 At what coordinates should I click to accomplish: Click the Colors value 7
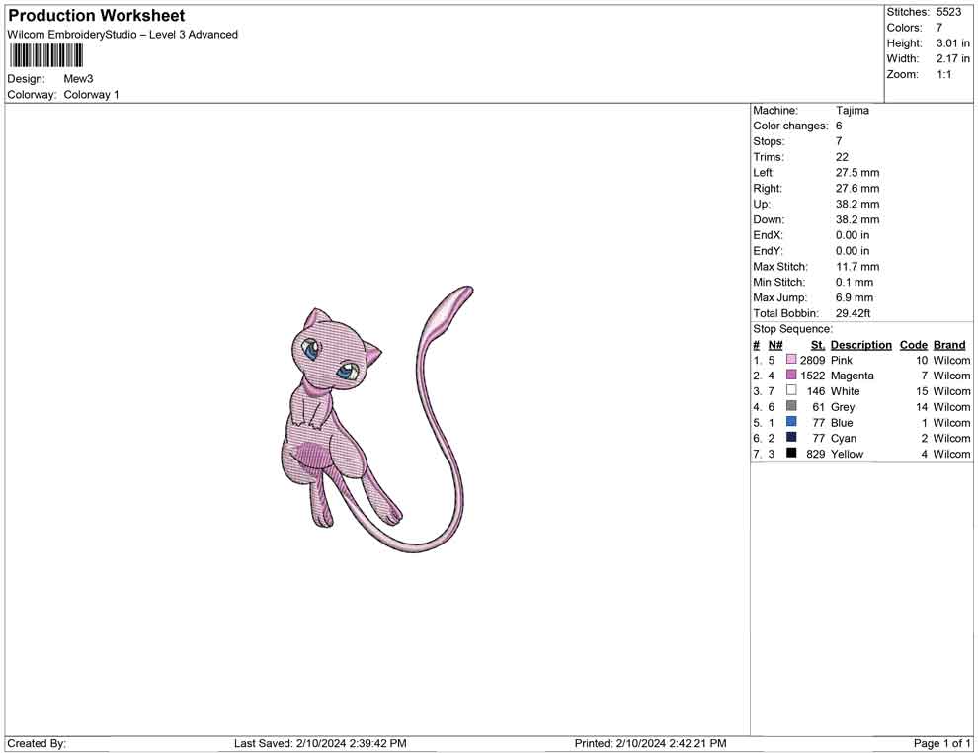(x=939, y=28)
